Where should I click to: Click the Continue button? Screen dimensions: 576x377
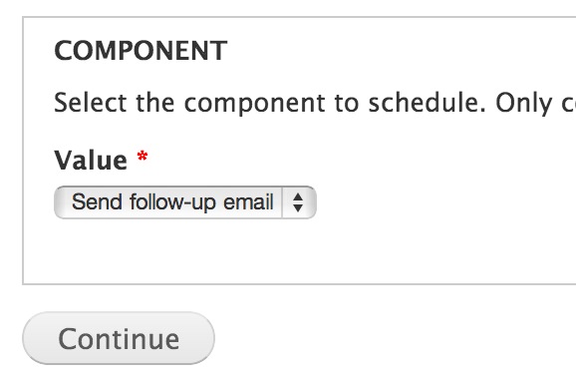point(119,338)
